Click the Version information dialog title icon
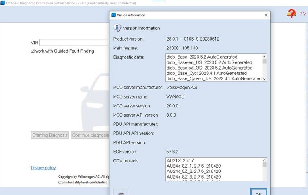This screenshot has height=195, width=308. (x=114, y=15)
